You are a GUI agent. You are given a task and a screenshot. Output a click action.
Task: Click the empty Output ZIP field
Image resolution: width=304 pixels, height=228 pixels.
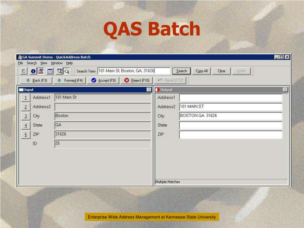click(231, 134)
